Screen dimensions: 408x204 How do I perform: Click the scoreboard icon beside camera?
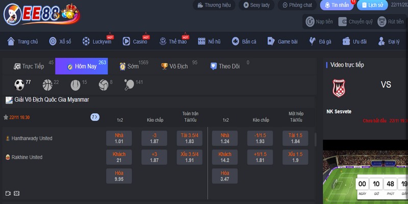tap(17, 193)
